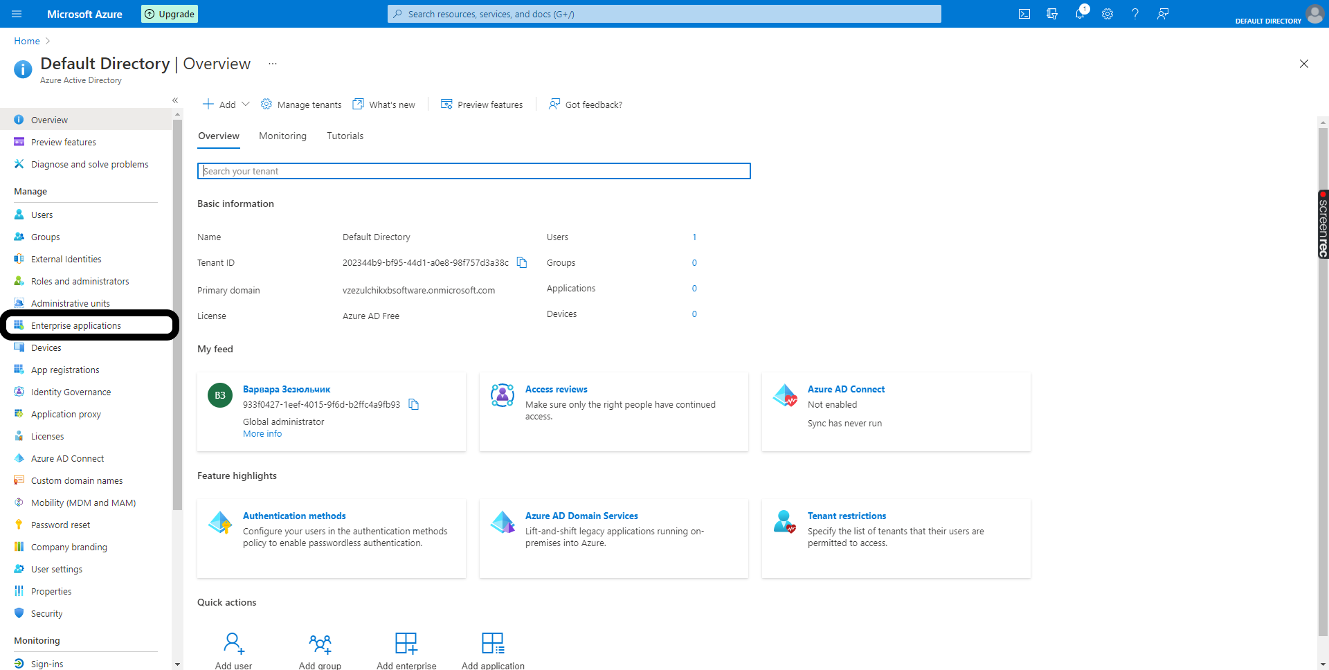
Task: Open What's new in toolbar
Action: (383, 105)
